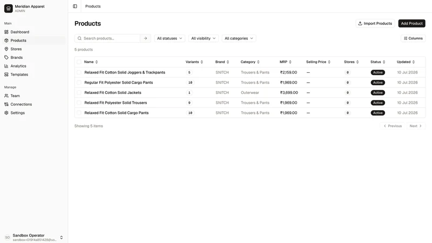Click the Connections sidebar icon
The image size is (432, 243).
tap(6, 104)
